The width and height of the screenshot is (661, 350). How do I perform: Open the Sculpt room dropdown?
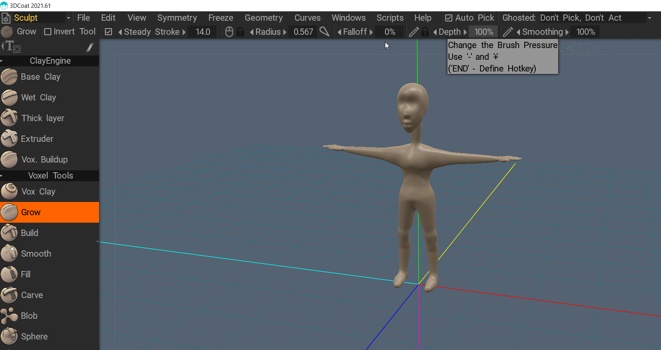coord(69,18)
